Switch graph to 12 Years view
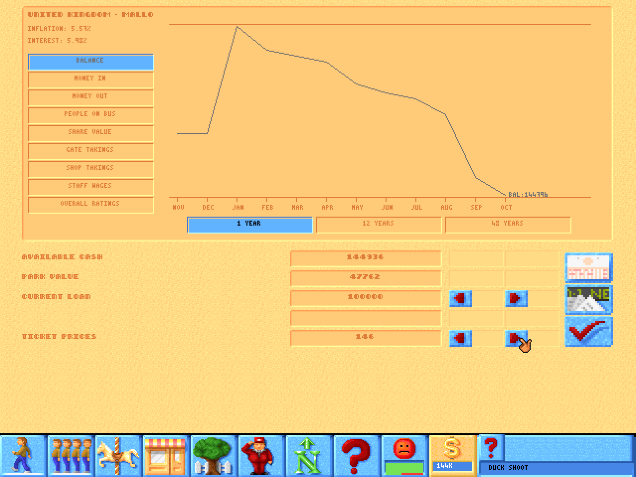Screen dimensions: 636x477 pyautogui.click(x=379, y=225)
